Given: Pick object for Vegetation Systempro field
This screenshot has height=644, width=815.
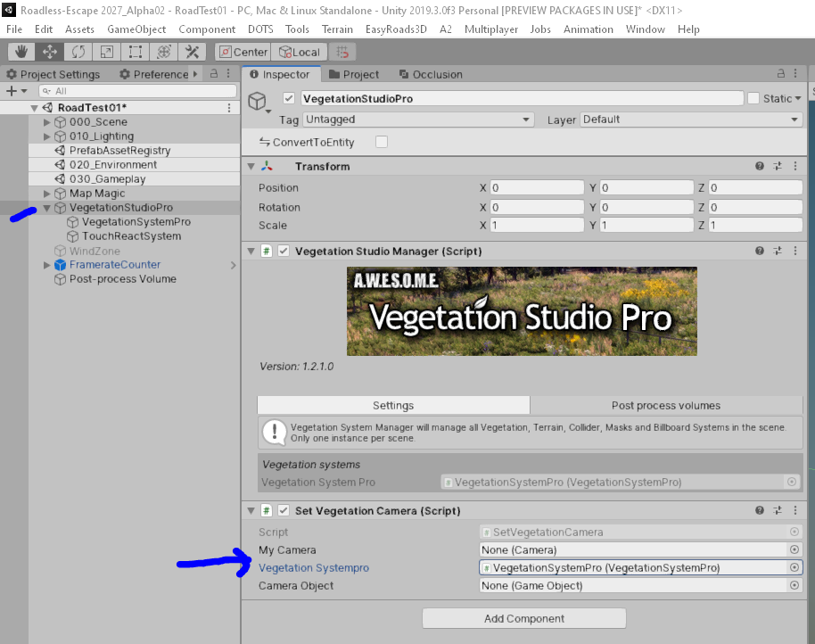Looking at the screenshot, I should [794, 567].
